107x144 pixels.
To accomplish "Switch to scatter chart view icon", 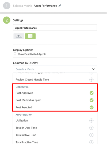I will [19, 36].
